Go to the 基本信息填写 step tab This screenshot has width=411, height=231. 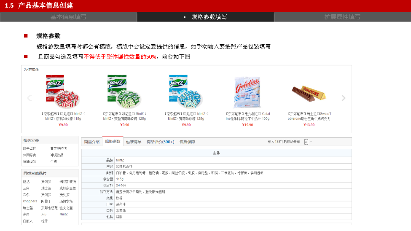68,17
